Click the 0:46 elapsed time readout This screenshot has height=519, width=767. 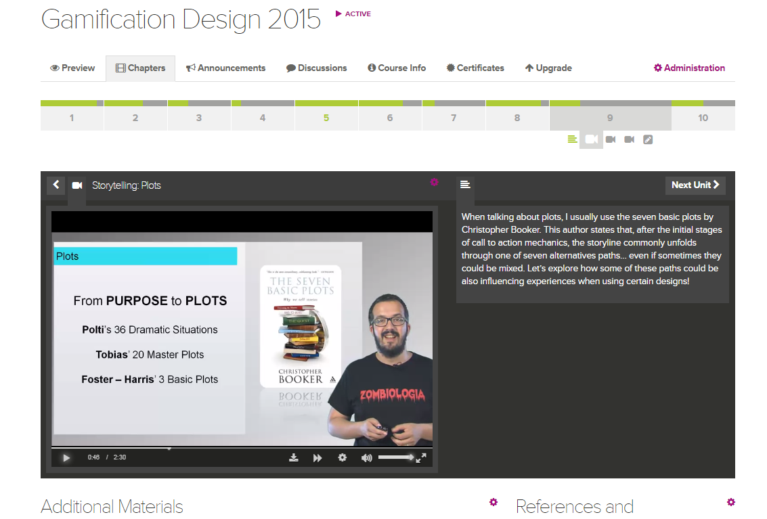pos(93,457)
